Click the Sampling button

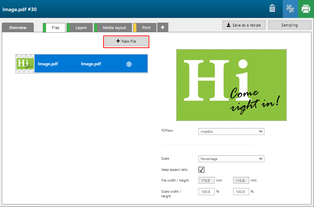pos(290,25)
